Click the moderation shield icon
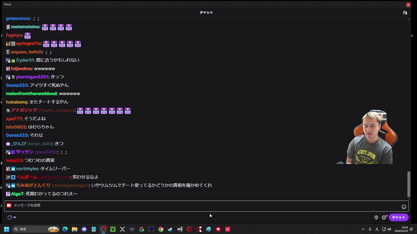This screenshot has height=234, width=417. point(376,217)
